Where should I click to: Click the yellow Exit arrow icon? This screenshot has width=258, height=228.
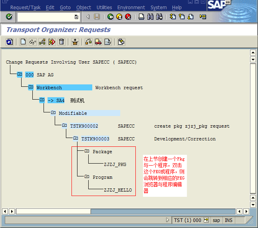point(119,17)
